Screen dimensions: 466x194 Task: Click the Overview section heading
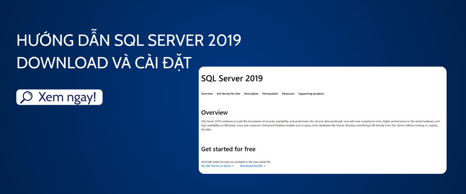point(214,113)
